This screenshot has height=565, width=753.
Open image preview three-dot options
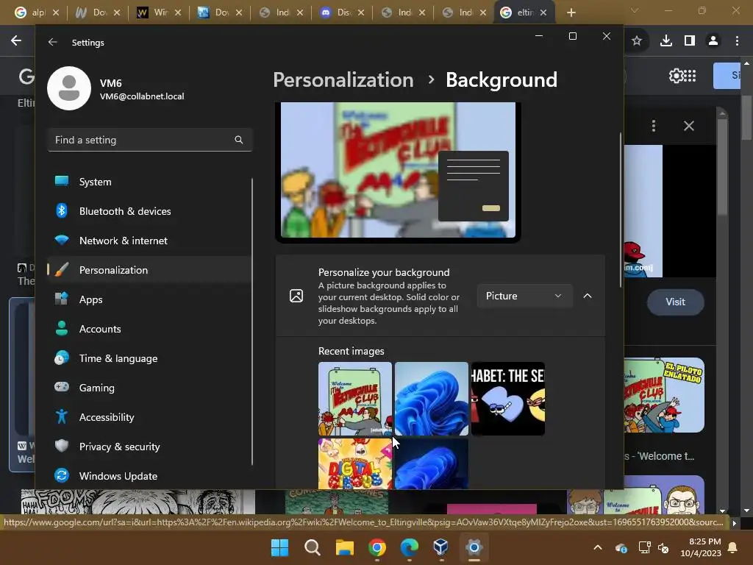pos(654,126)
